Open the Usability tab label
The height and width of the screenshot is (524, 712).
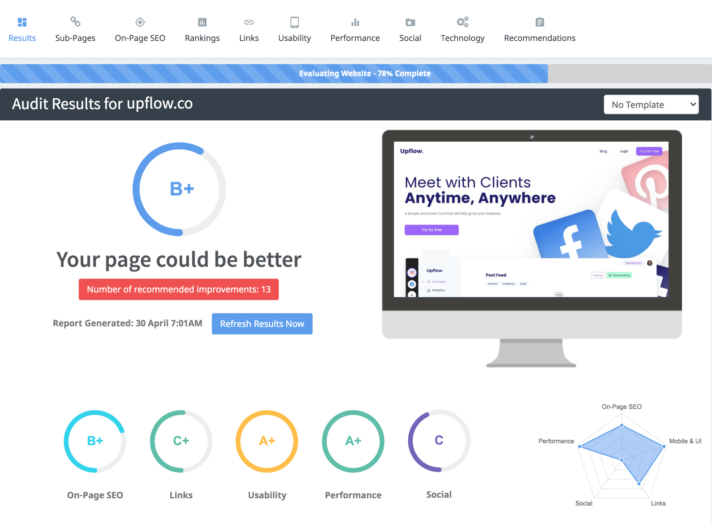[x=294, y=38]
